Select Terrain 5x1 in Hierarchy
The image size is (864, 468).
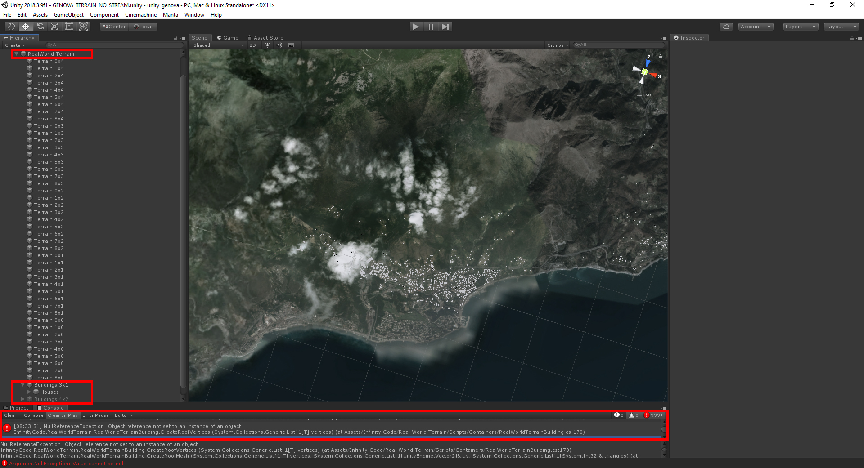coord(49,291)
